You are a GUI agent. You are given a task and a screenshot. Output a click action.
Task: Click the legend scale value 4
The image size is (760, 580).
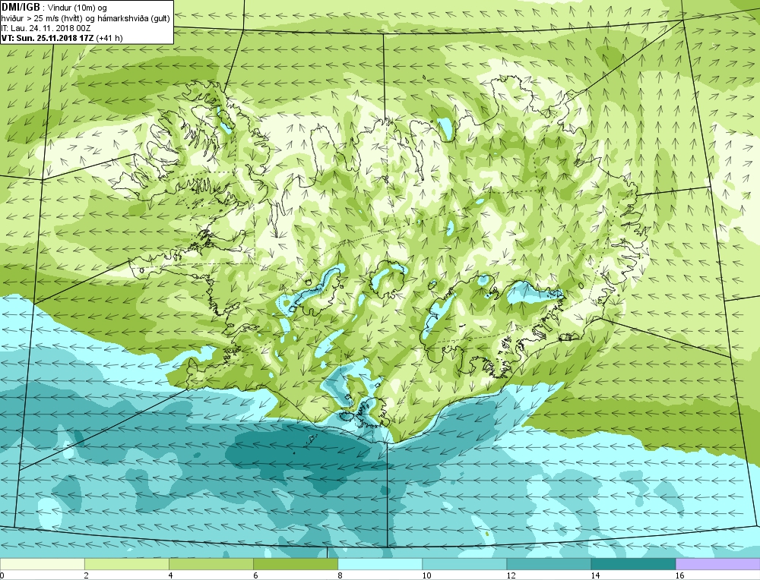(171, 575)
